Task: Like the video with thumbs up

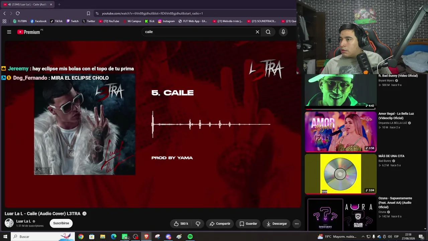Action: tap(181, 224)
